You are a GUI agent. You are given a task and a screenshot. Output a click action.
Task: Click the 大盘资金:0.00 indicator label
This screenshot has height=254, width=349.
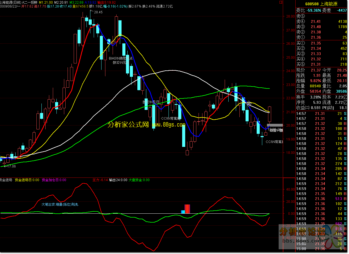(139, 180)
